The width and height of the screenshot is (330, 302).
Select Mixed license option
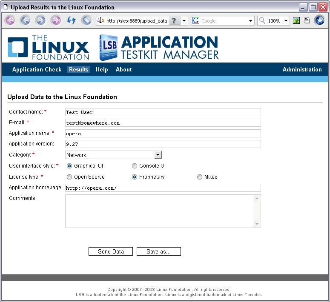[x=200, y=177]
